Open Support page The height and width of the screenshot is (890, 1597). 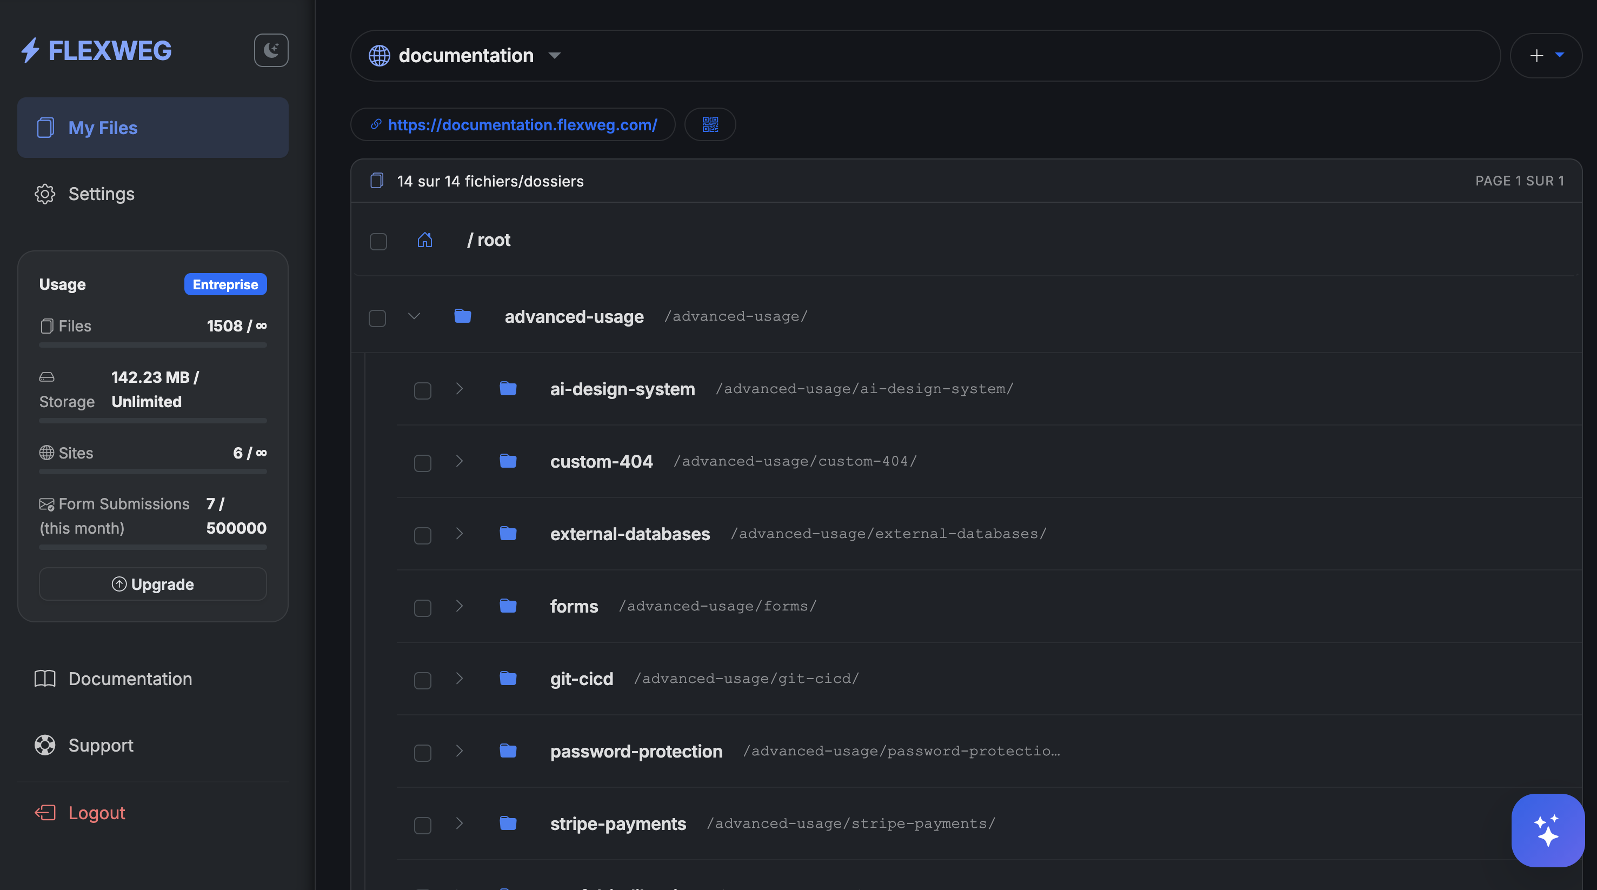click(152, 745)
